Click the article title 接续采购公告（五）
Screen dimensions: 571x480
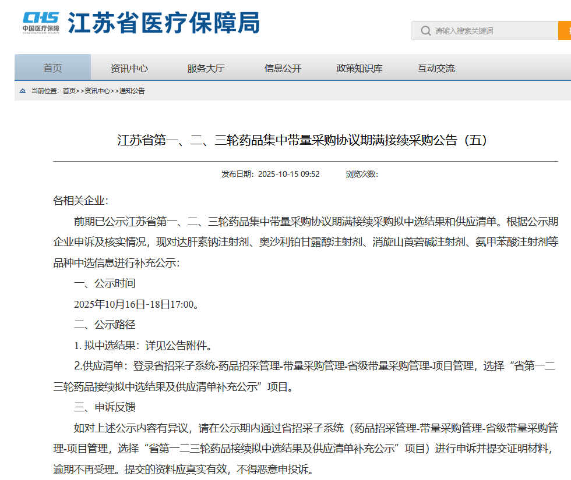coord(302,140)
